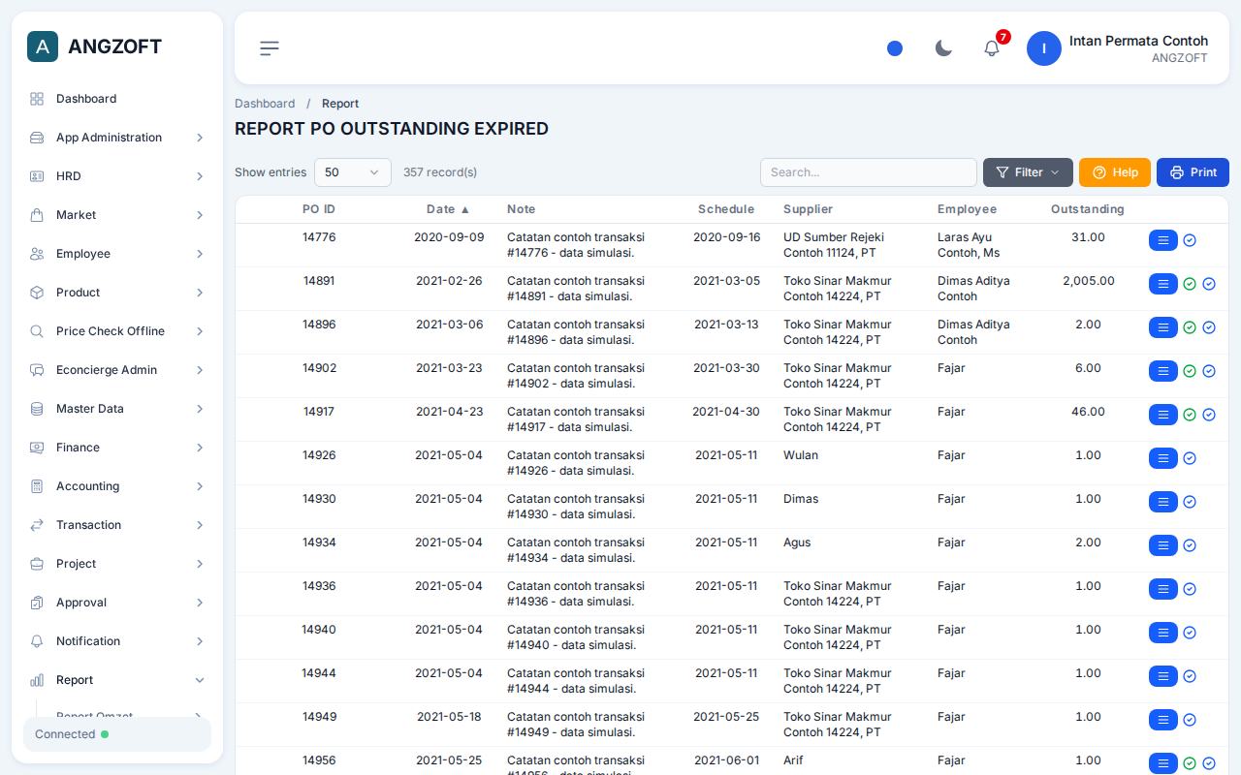Click the green check icon for PO 14891
This screenshot has height=775, width=1241.
[x=1190, y=284]
